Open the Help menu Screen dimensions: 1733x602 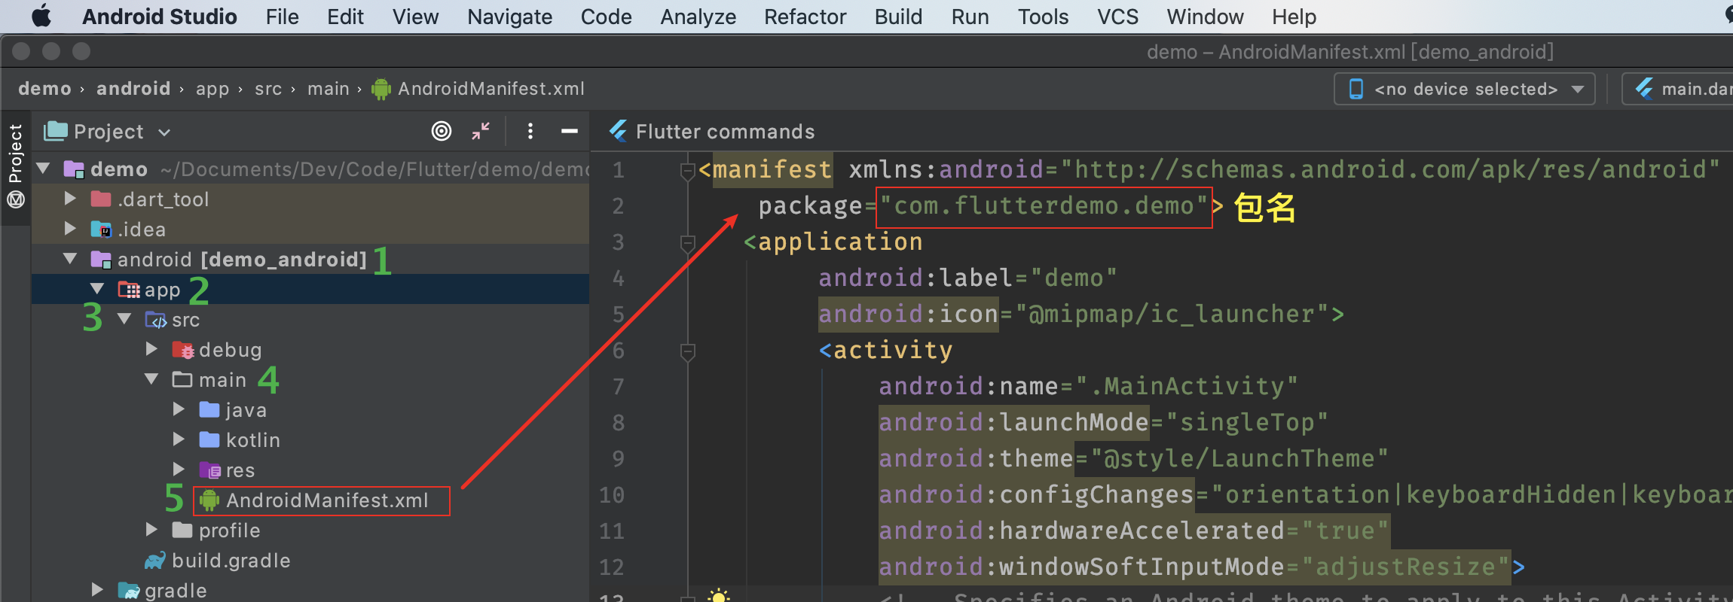click(1294, 17)
